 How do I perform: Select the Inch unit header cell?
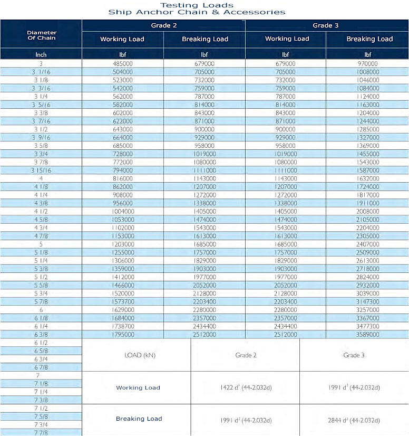pos(41,54)
